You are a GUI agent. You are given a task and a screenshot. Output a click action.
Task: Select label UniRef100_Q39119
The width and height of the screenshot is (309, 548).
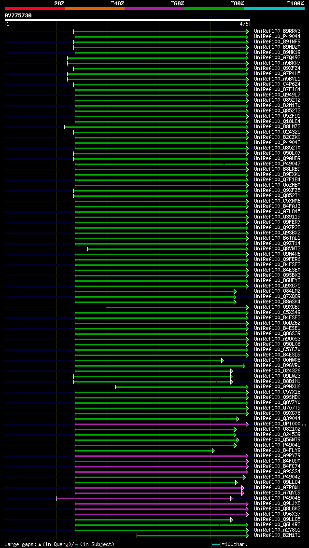point(277,217)
